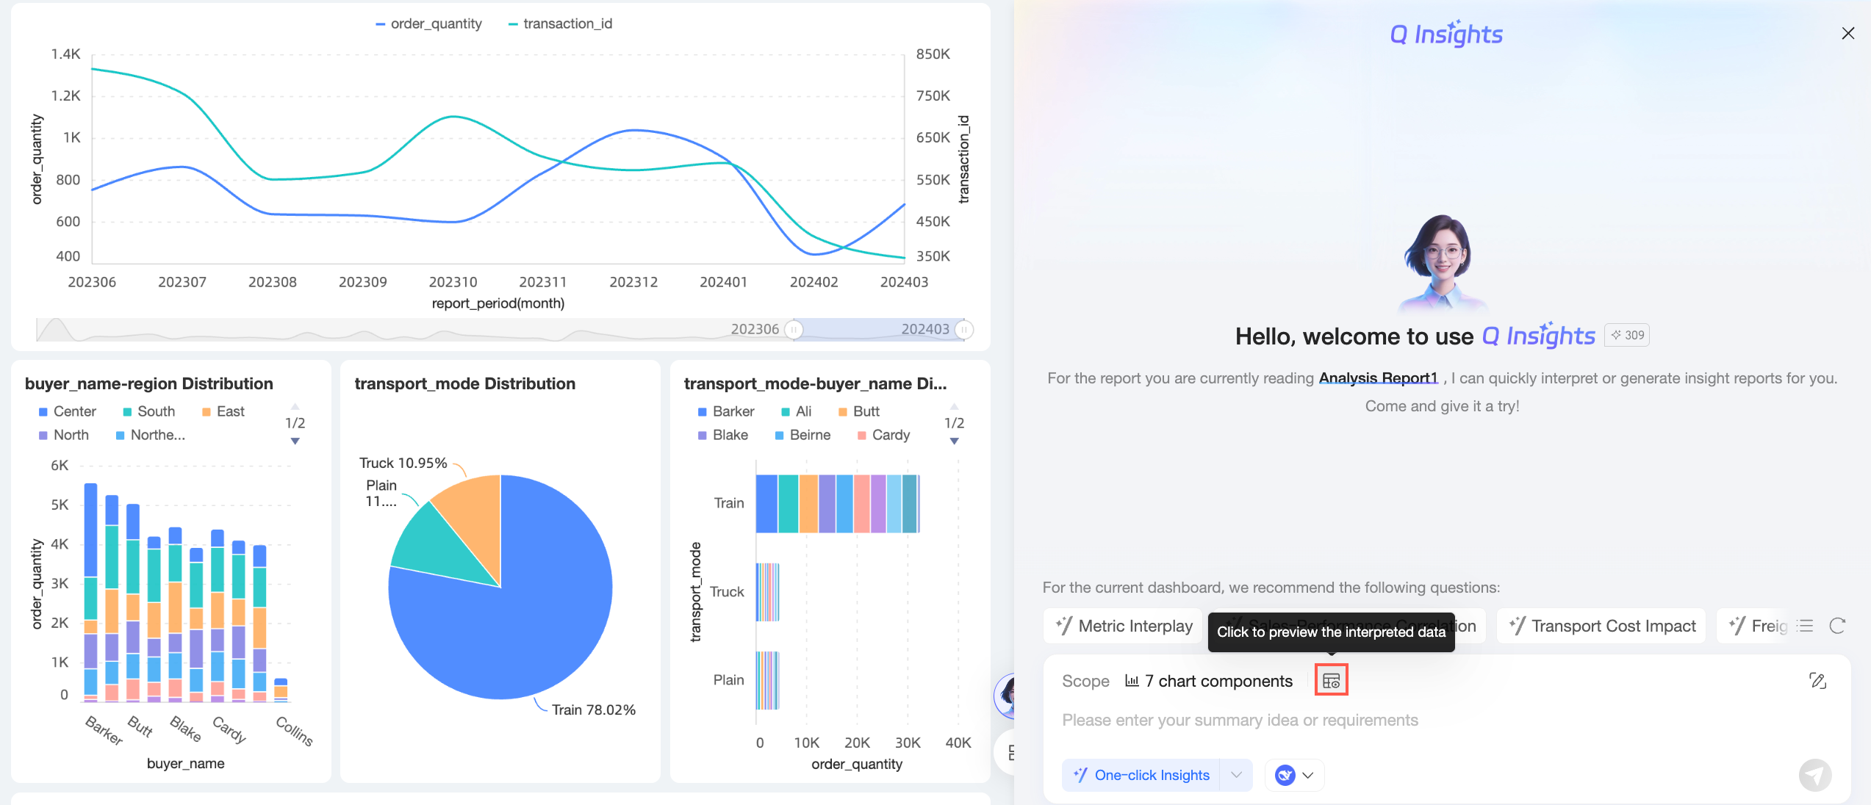Click the 309 credits badge
The height and width of the screenshot is (805, 1871).
[1627, 335]
